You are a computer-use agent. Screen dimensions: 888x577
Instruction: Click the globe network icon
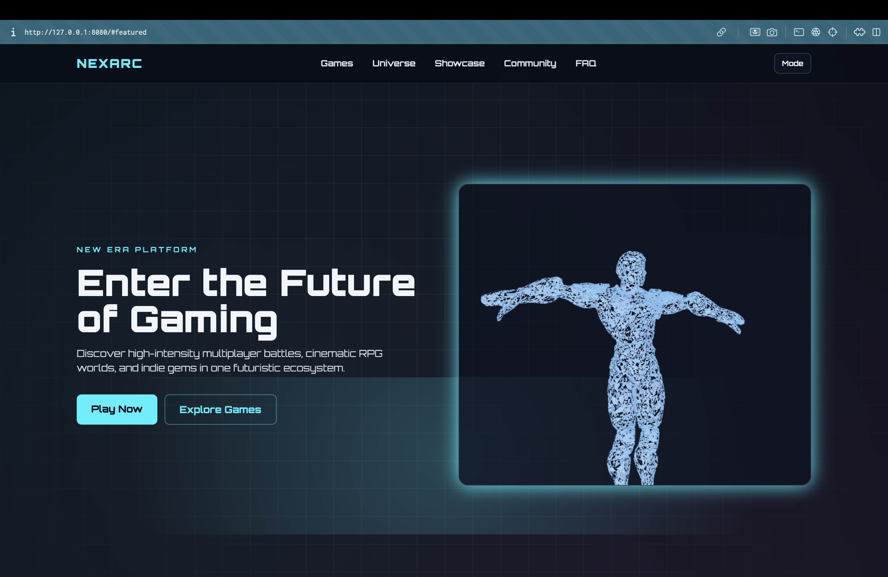click(816, 32)
